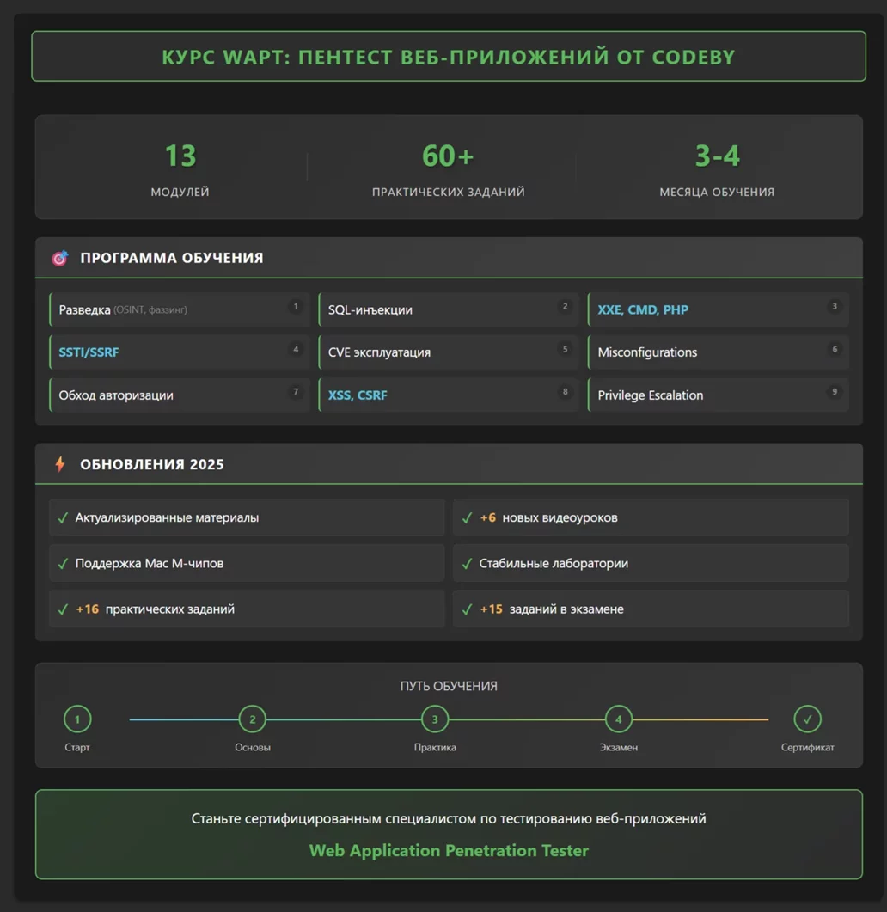Click the checkmark next to Поддержка Mac M-чипов
887x912 pixels.
click(x=63, y=564)
